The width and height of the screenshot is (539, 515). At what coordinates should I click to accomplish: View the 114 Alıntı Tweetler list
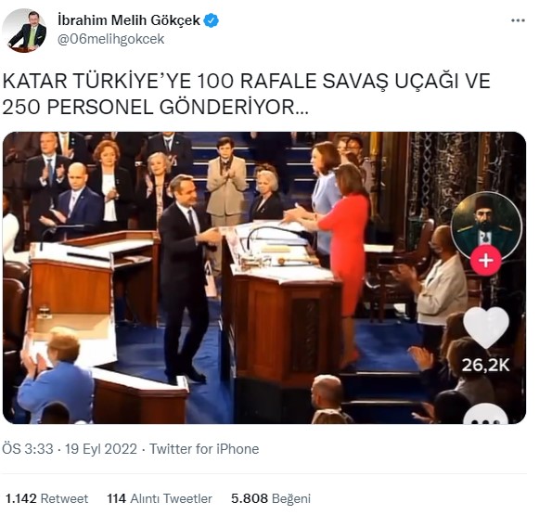[160, 498]
